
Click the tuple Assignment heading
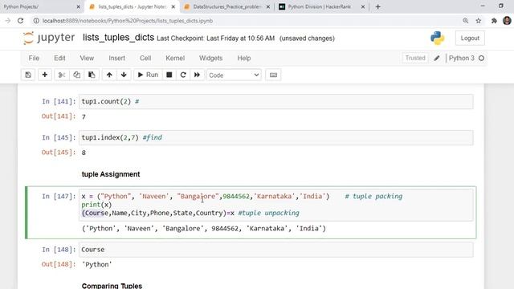[x=111, y=174]
